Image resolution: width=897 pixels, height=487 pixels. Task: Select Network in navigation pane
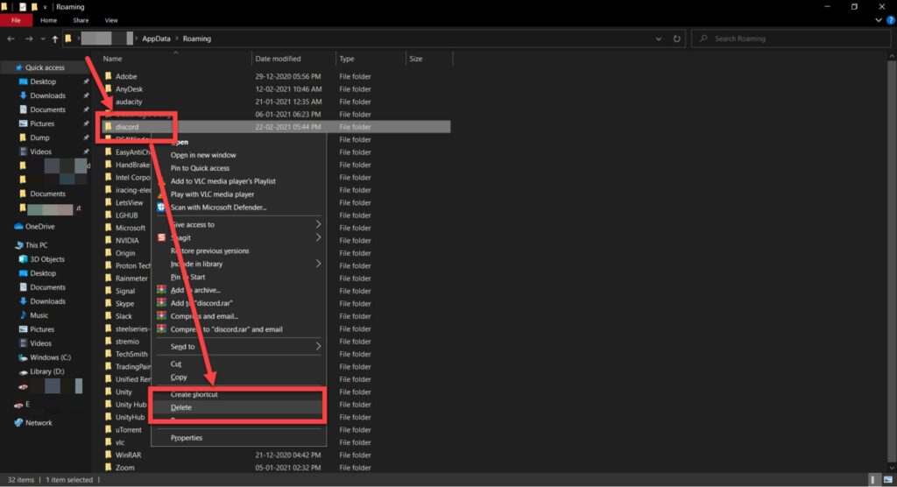(x=39, y=423)
